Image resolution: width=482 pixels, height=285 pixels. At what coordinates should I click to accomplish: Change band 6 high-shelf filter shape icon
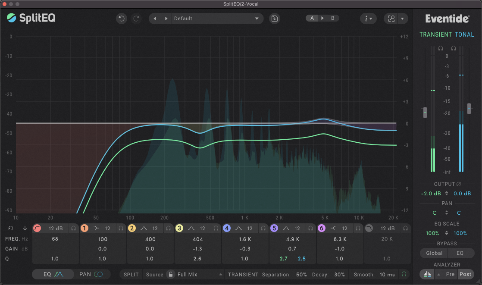tap(334, 228)
